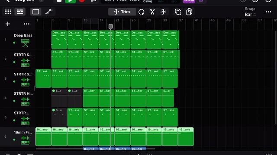Select the Loop tool icon

(x=142, y=12)
